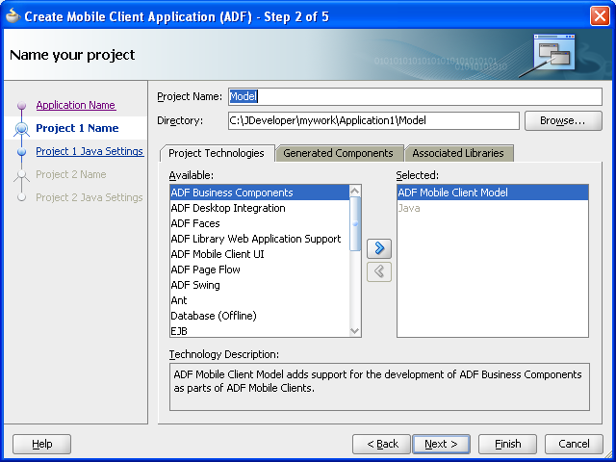616x462 pixels.
Task: Open the Generated Components tab
Action: [338, 153]
